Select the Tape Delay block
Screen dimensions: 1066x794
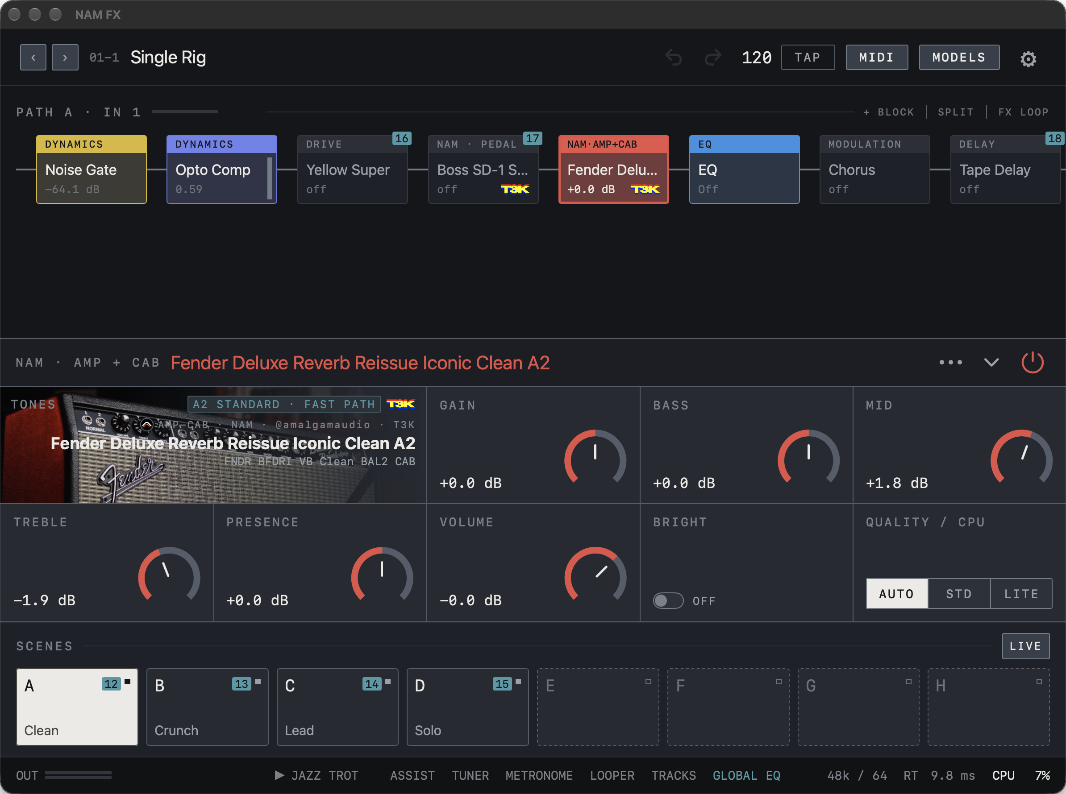(x=1005, y=169)
